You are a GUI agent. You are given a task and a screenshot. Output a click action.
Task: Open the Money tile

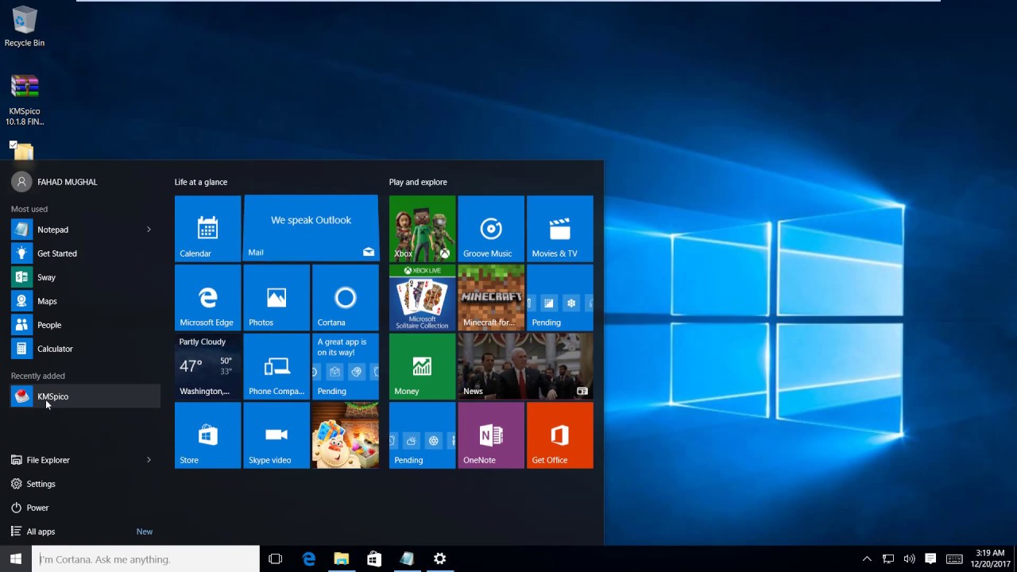click(x=422, y=366)
